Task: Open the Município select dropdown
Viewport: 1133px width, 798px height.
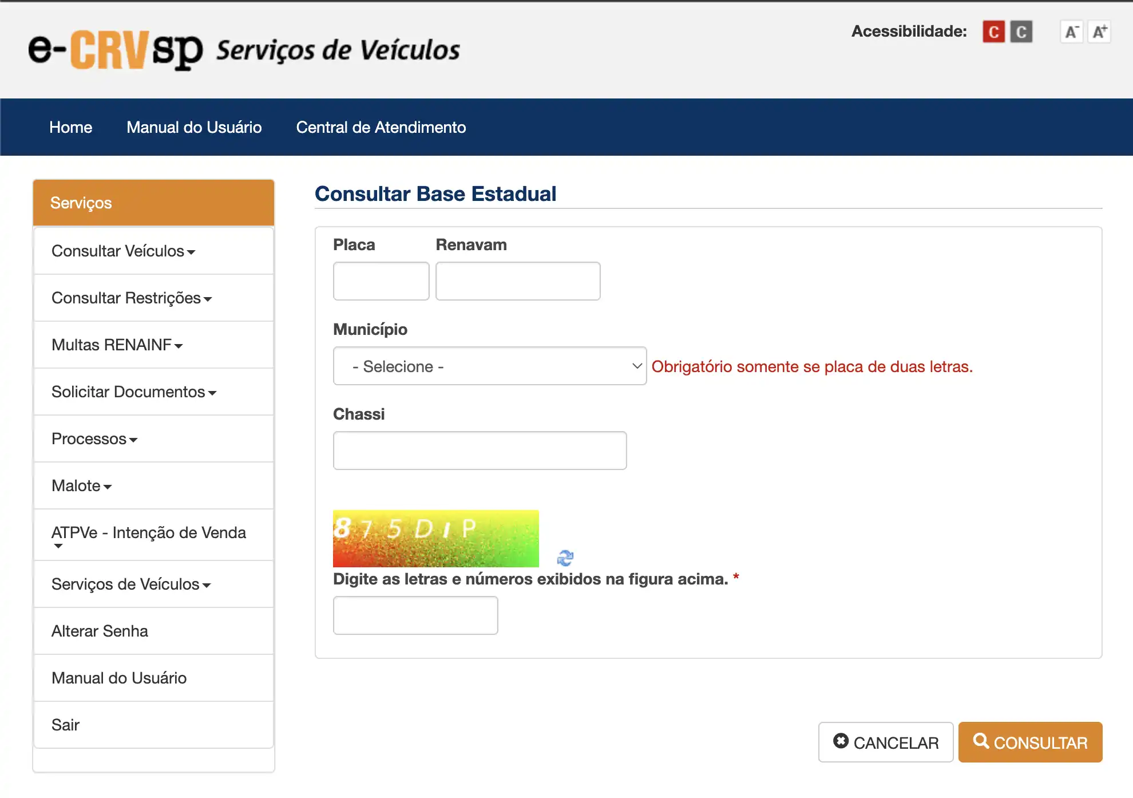Action: pos(489,366)
